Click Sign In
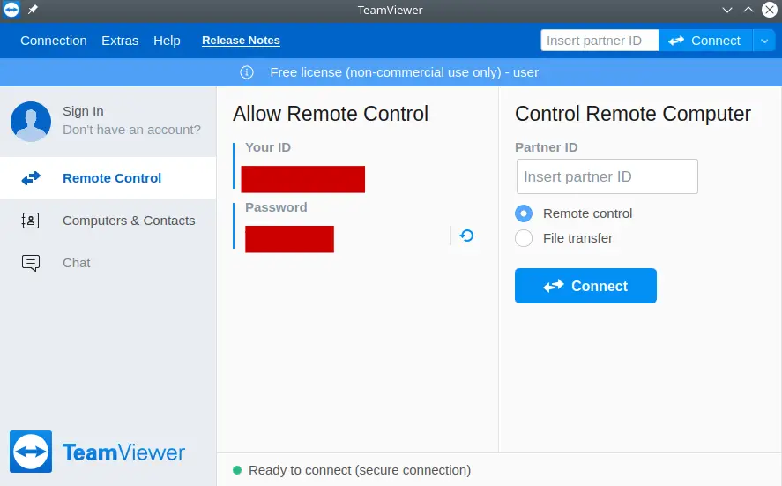The height and width of the screenshot is (486, 782). (83, 111)
